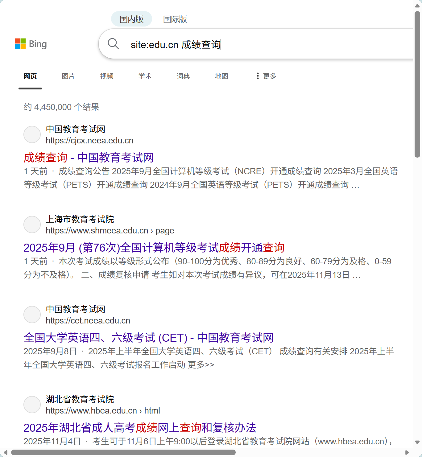Click the horizontal scrollbar thumb

(x=123, y=452)
